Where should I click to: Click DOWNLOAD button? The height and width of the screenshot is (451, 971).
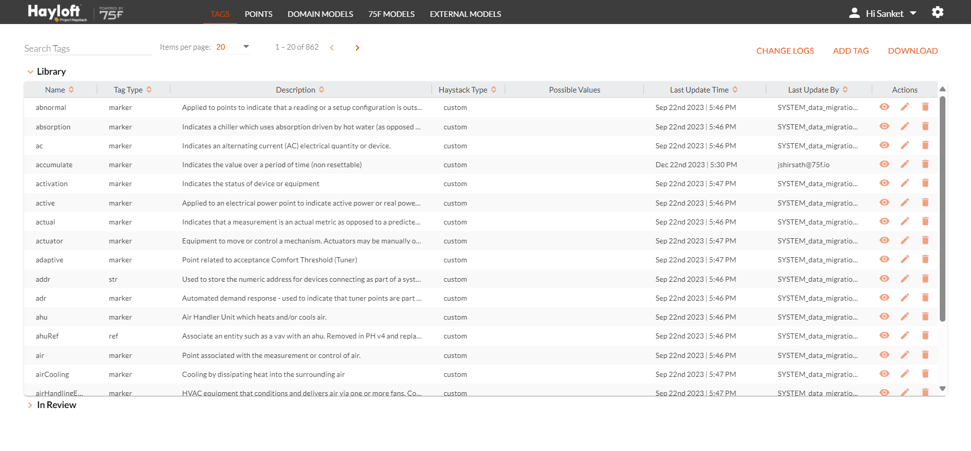913,51
